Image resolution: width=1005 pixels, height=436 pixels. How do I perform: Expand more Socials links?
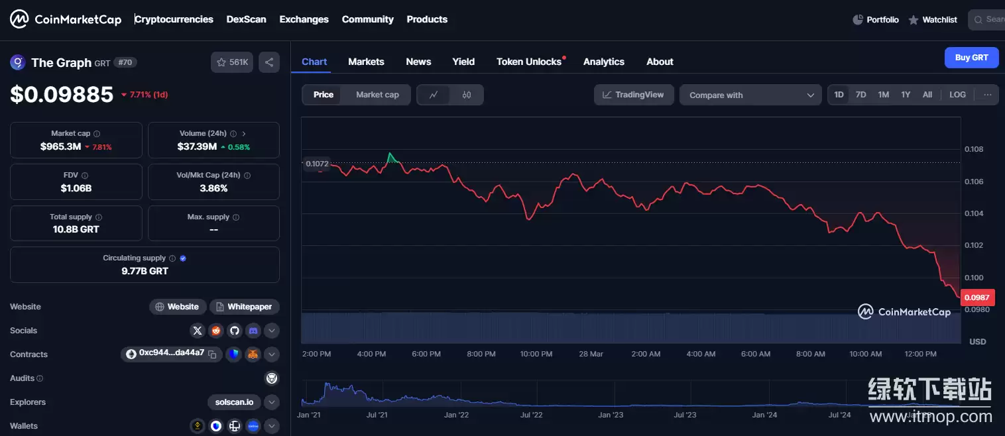click(271, 331)
